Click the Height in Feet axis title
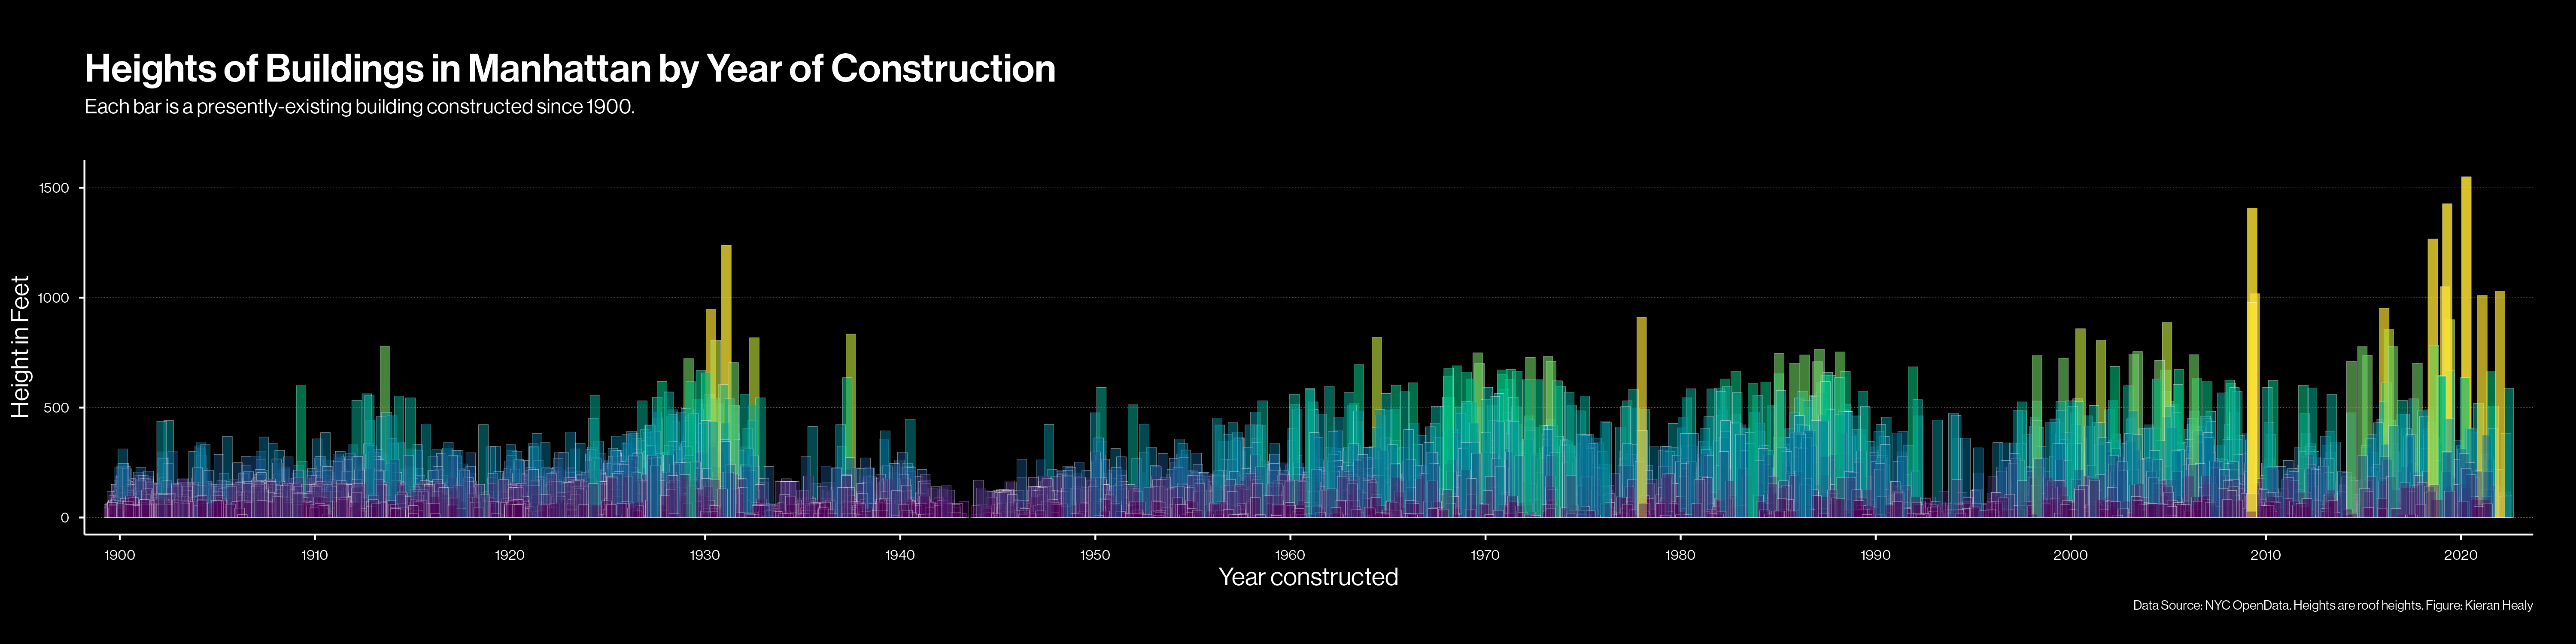The image size is (2576, 644). 20,346
